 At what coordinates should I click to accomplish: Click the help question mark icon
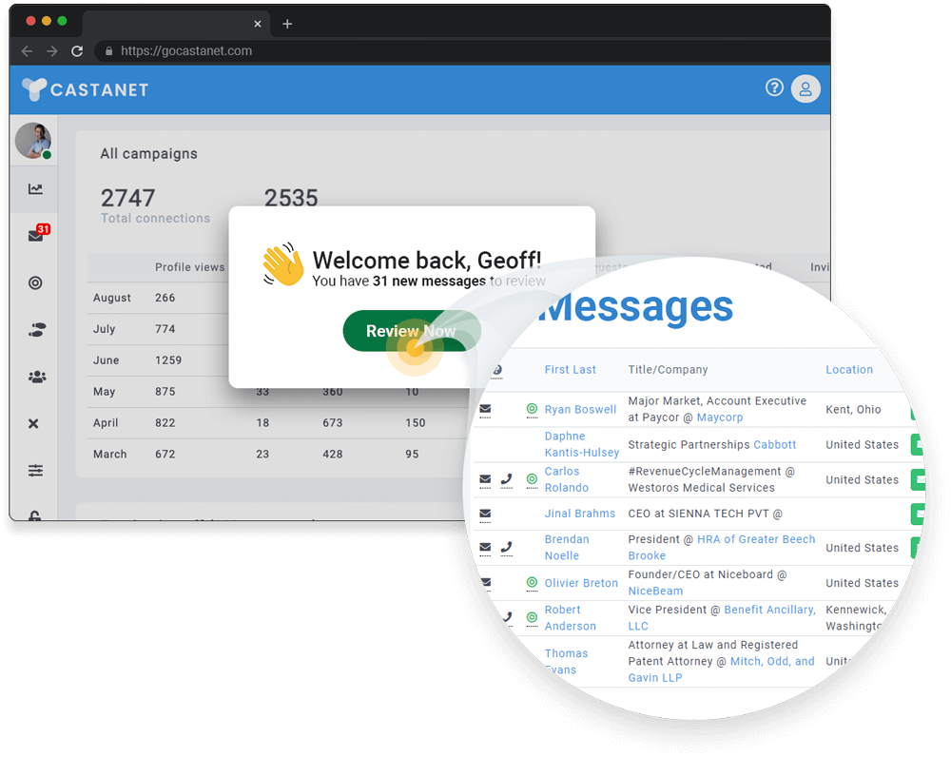[774, 87]
